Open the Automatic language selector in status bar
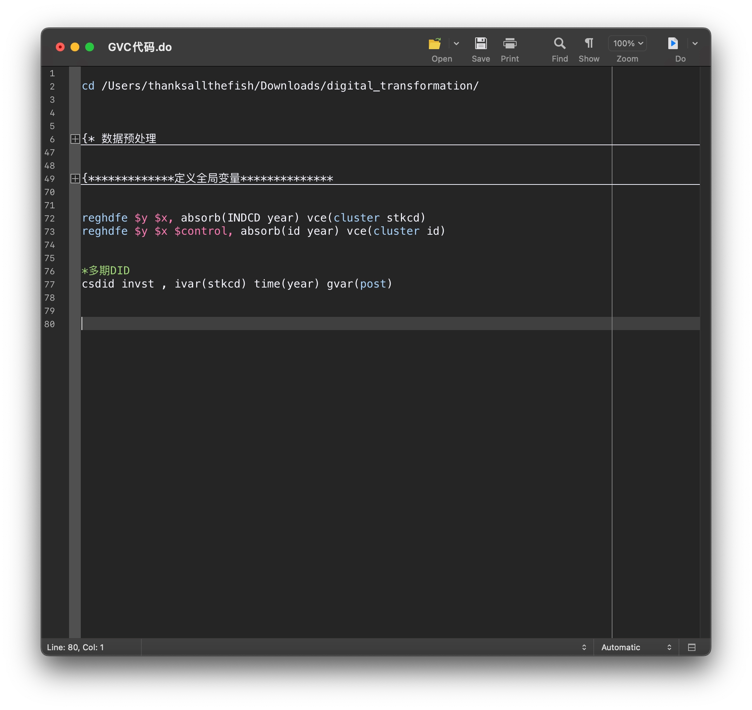Viewport: 752px width, 710px height. point(636,647)
